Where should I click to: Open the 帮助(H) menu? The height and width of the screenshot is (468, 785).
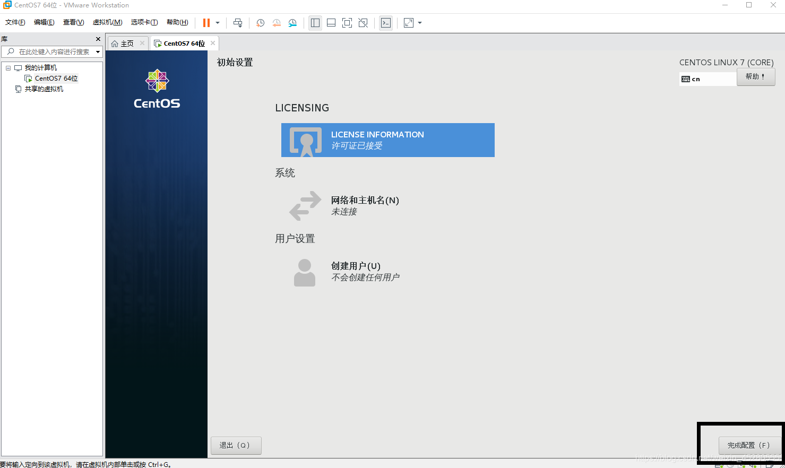pyautogui.click(x=177, y=22)
